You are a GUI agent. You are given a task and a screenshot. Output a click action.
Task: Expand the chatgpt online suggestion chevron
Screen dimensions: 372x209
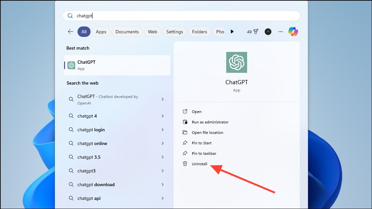[162, 143]
